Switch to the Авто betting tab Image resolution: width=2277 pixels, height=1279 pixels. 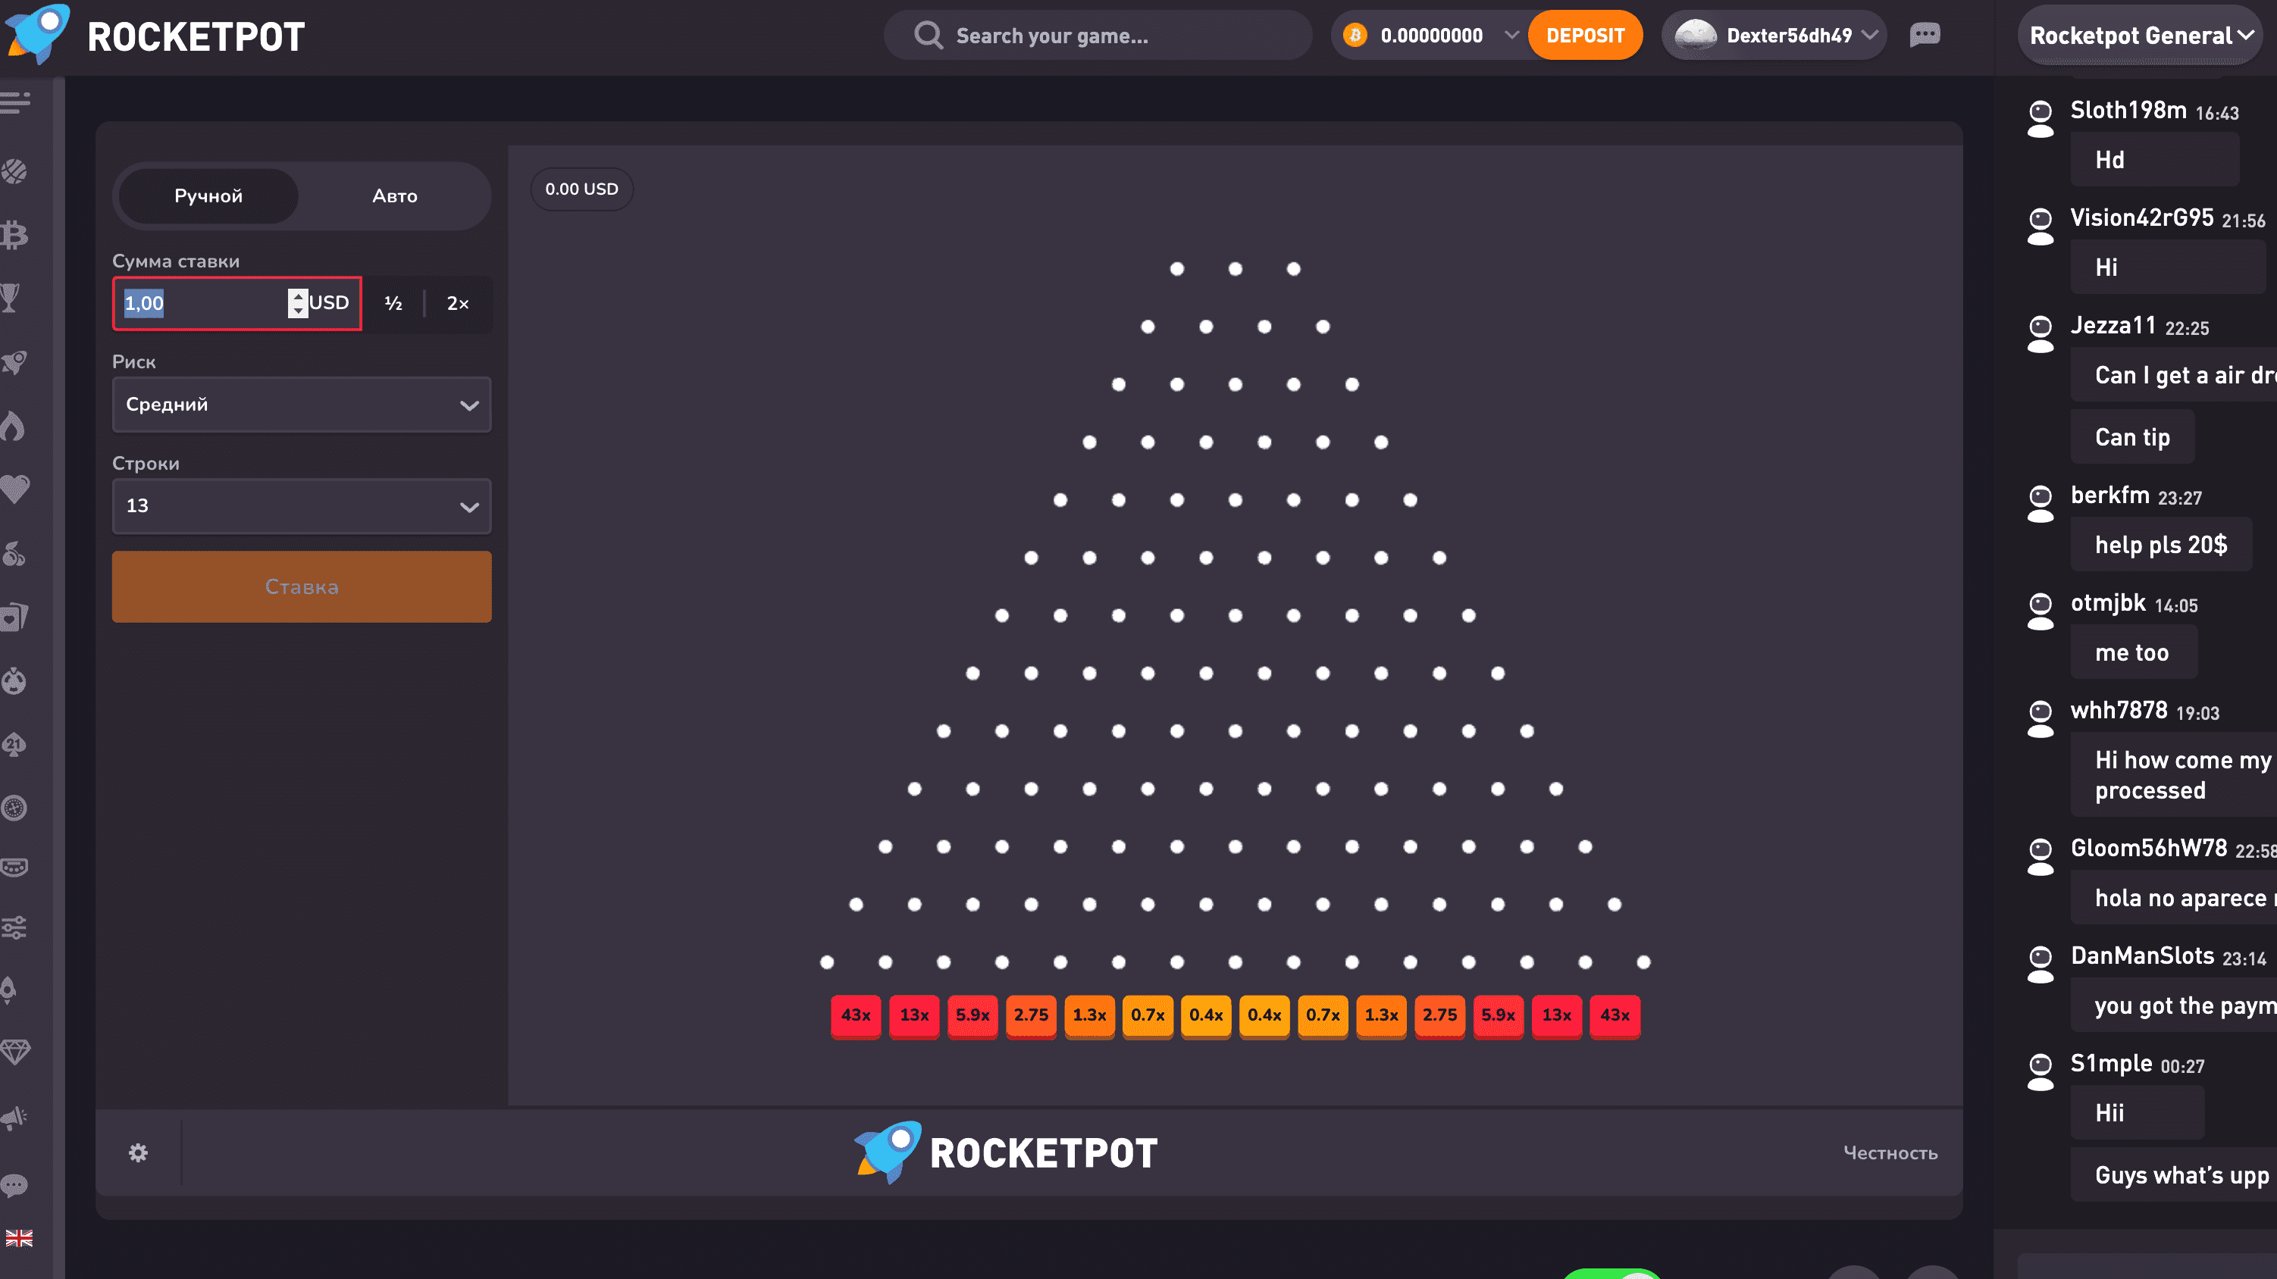pyautogui.click(x=394, y=195)
